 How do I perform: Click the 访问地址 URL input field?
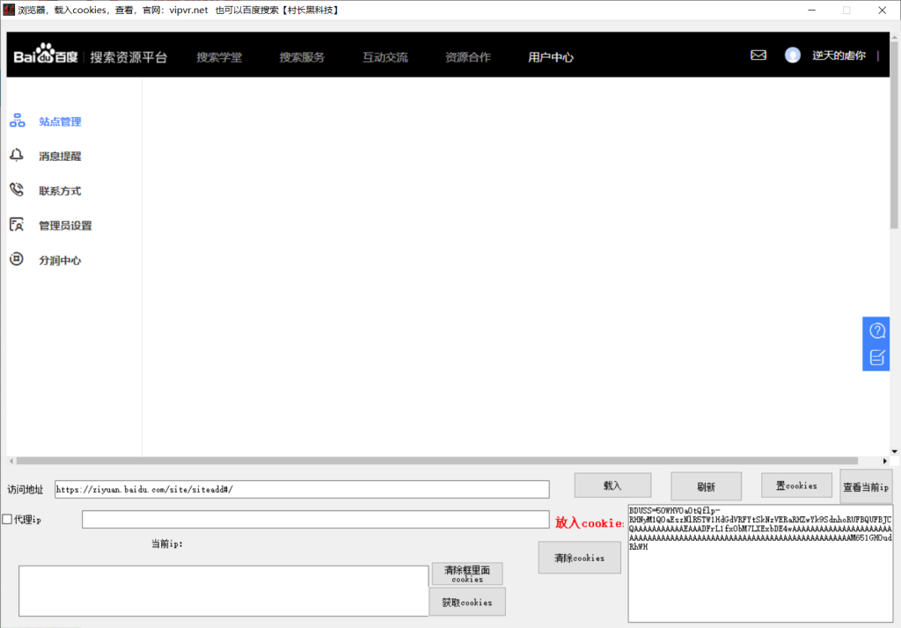(x=302, y=489)
